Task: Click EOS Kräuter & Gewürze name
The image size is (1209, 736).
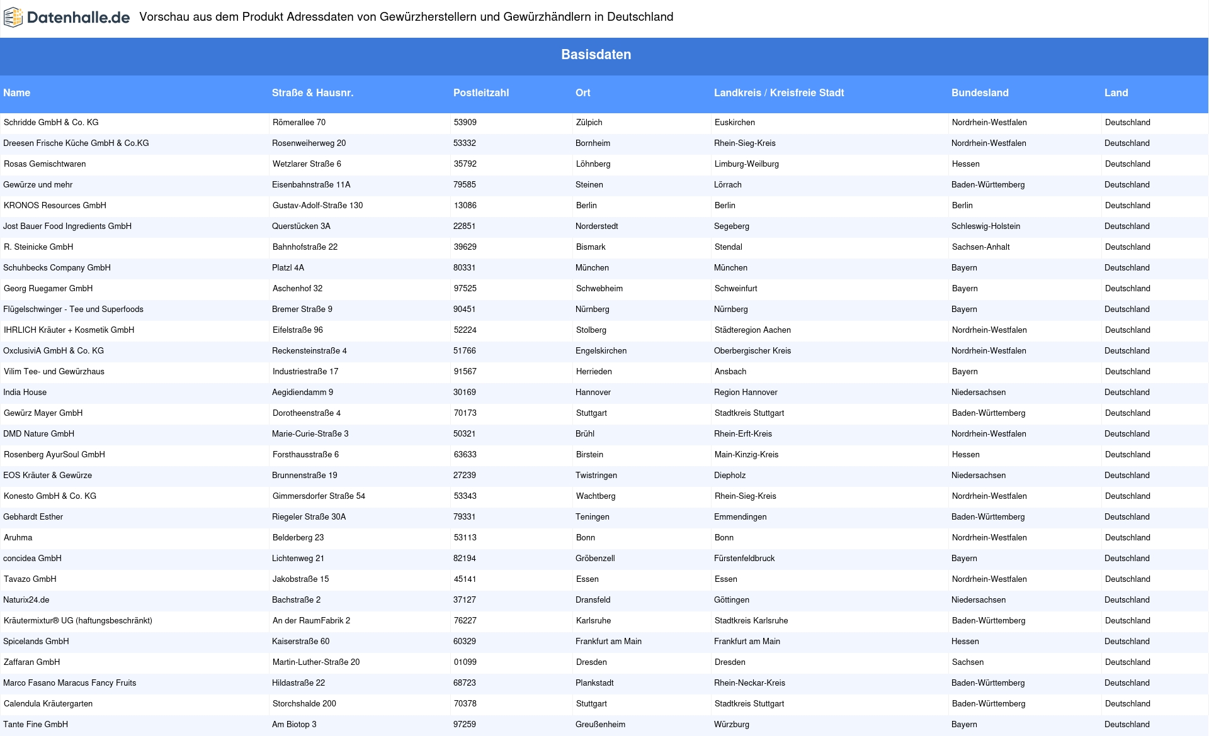Action: point(47,476)
